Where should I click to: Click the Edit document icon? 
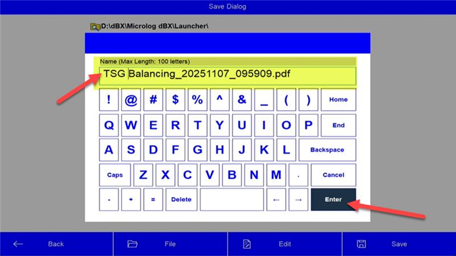point(247,244)
